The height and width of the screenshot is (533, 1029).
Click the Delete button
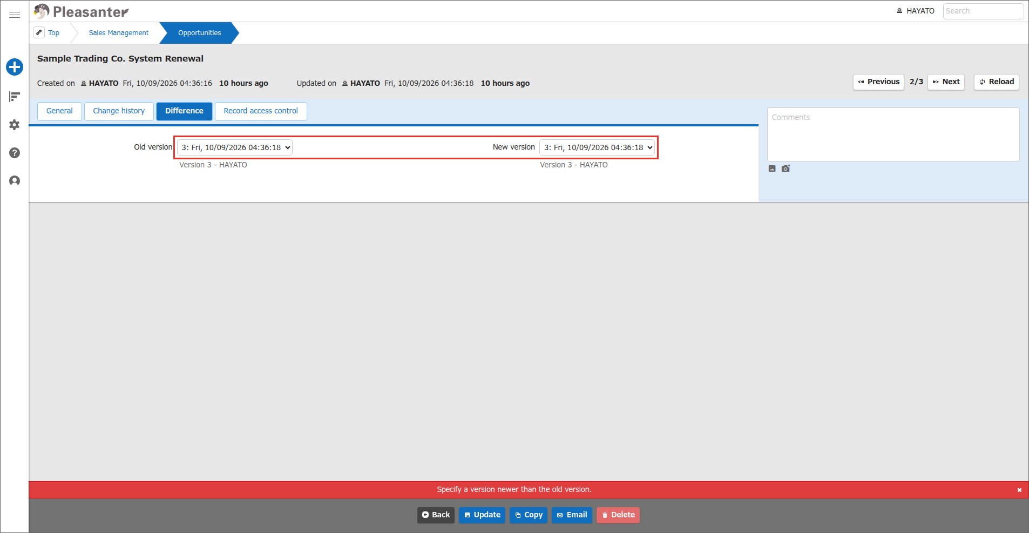[x=618, y=515]
